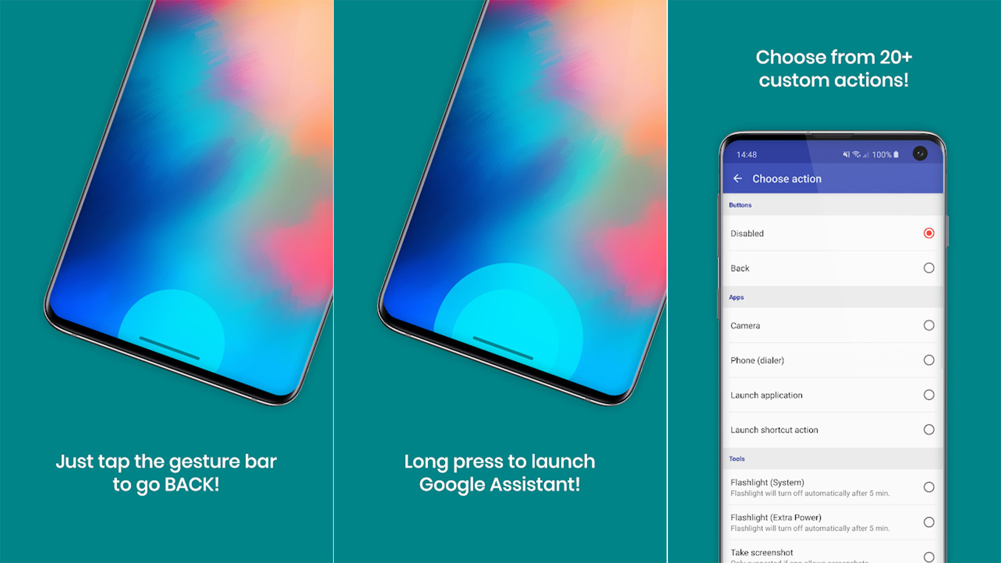Select the Disabled radio button
Viewport: 1001px width, 563px height.
(x=930, y=232)
